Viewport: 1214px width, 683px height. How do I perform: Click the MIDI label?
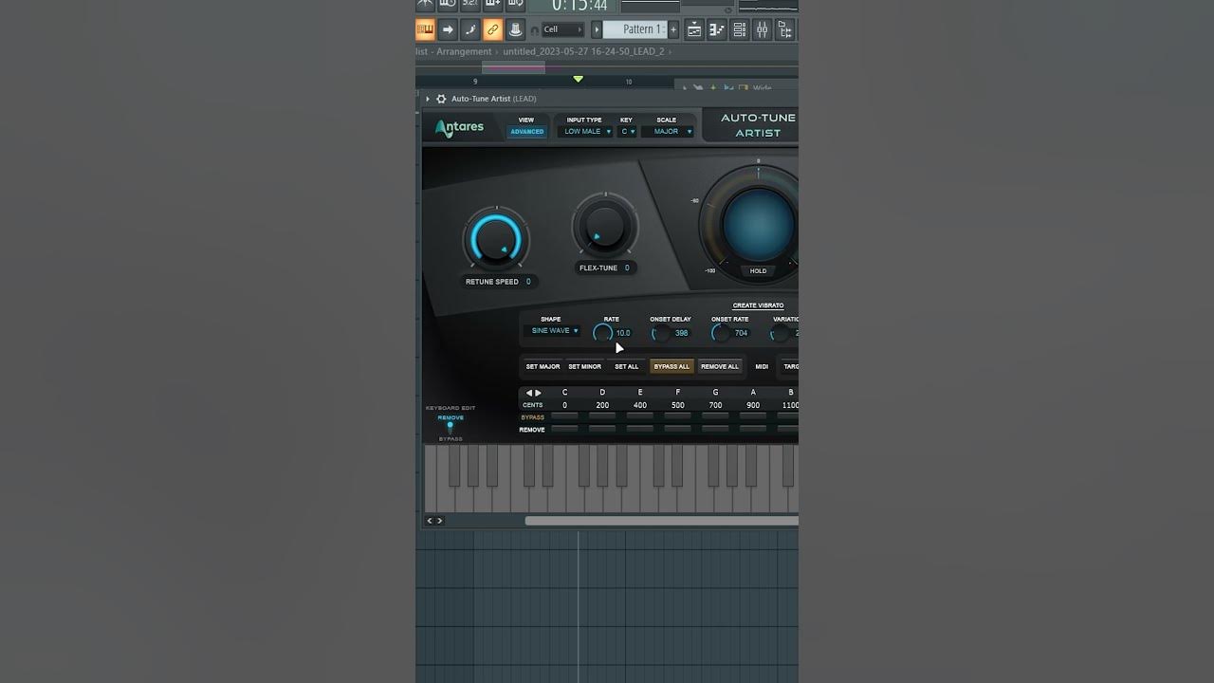[x=762, y=366]
